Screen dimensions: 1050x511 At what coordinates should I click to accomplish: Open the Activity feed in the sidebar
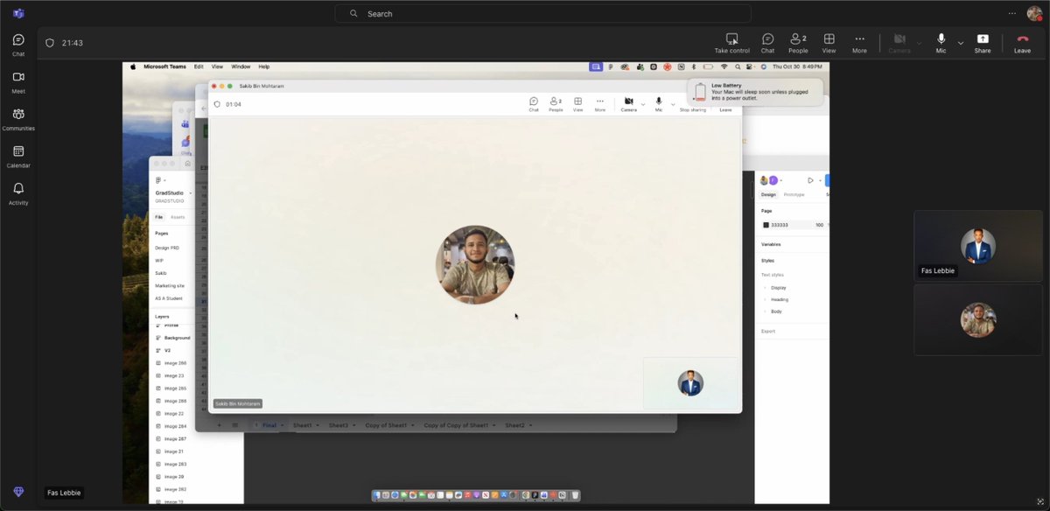[18, 193]
